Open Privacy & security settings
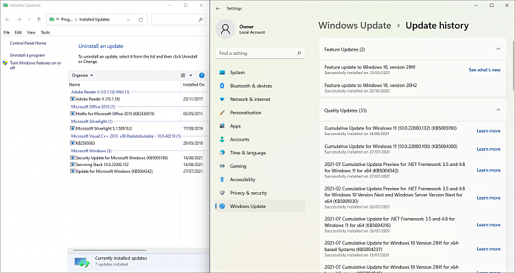 click(260, 193)
